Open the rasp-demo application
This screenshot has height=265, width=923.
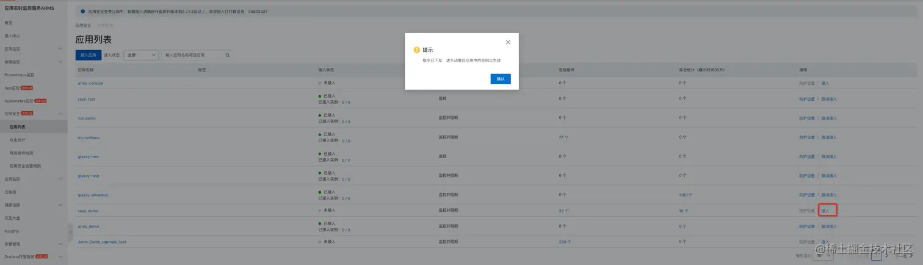(x=88, y=211)
